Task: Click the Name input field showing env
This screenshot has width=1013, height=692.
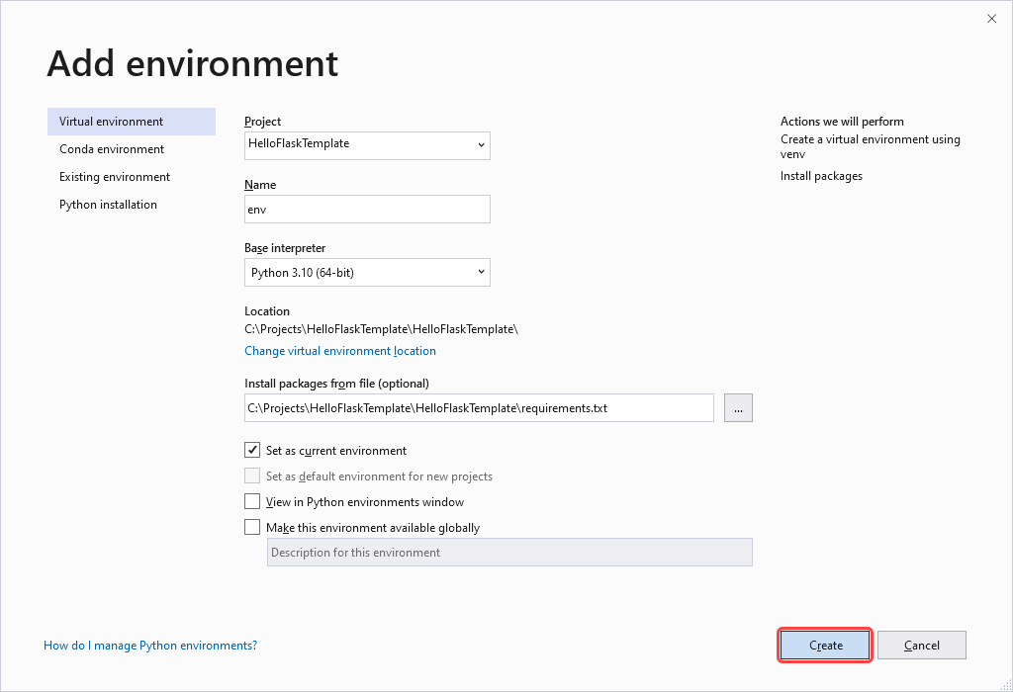Action: click(x=366, y=209)
